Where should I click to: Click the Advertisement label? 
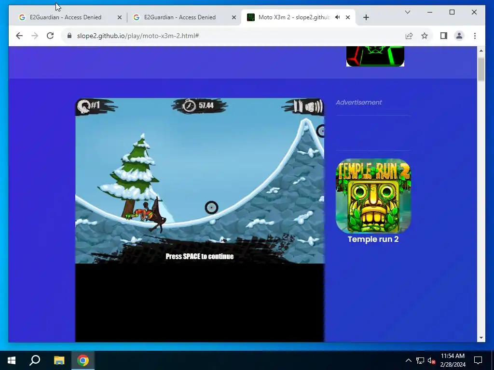point(358,102)
